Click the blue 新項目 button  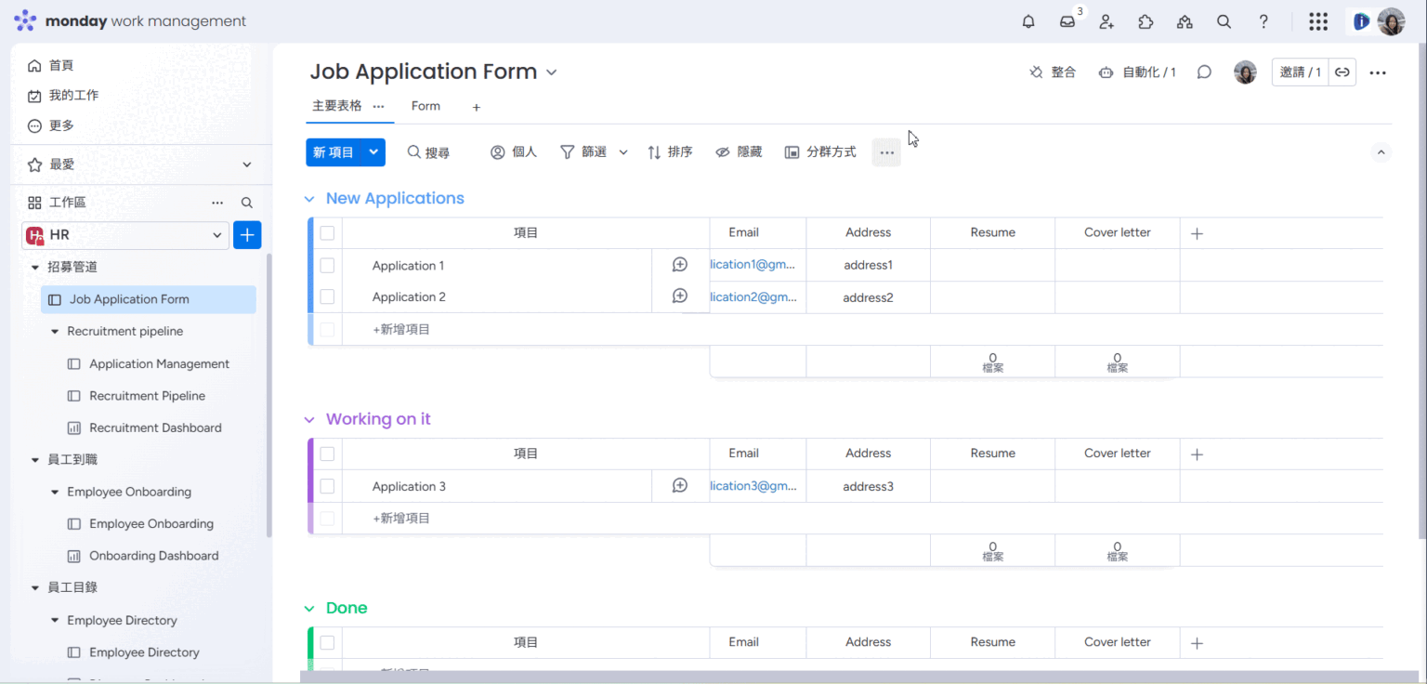(334, 152)
